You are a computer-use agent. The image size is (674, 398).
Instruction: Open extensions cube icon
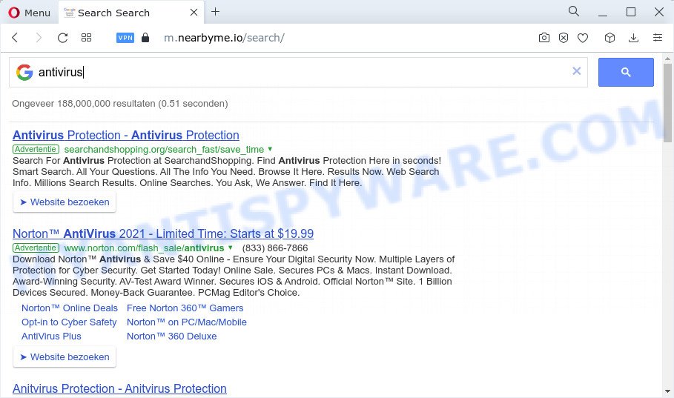pos(609,38)
